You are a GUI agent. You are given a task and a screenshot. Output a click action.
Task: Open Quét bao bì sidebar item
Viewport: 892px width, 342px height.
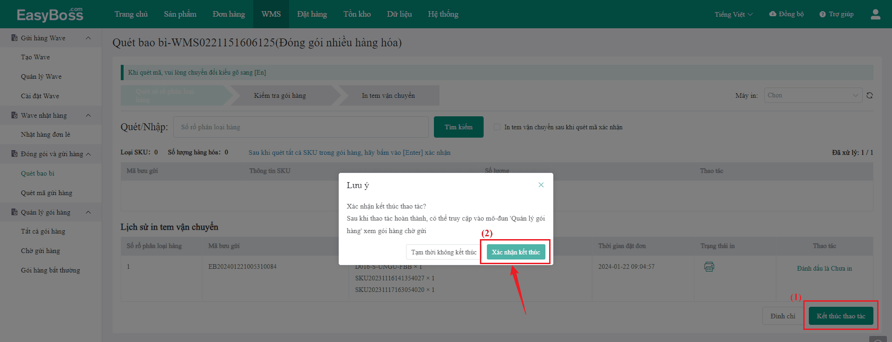click(x=38, y=173)
